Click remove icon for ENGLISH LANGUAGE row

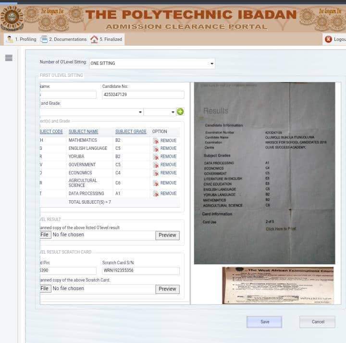(156, 148)
